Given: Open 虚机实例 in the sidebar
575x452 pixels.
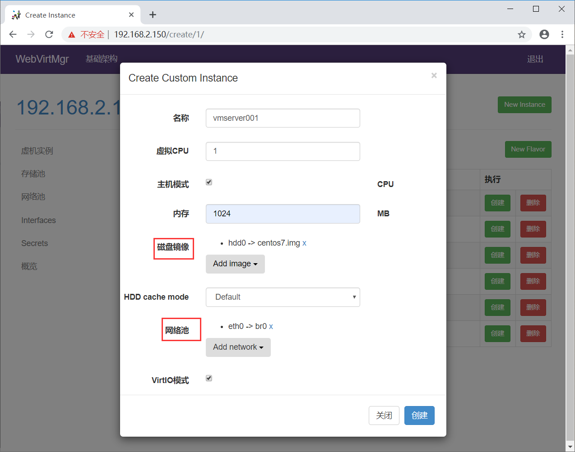Looking at the screenshot, I should (x=37, y=151).
